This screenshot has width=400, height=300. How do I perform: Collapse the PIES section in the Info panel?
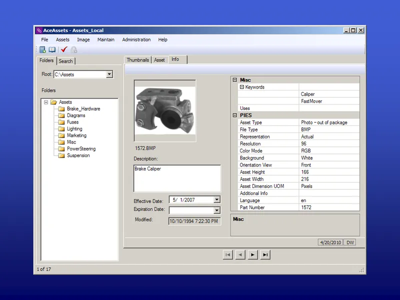[235, 115]
